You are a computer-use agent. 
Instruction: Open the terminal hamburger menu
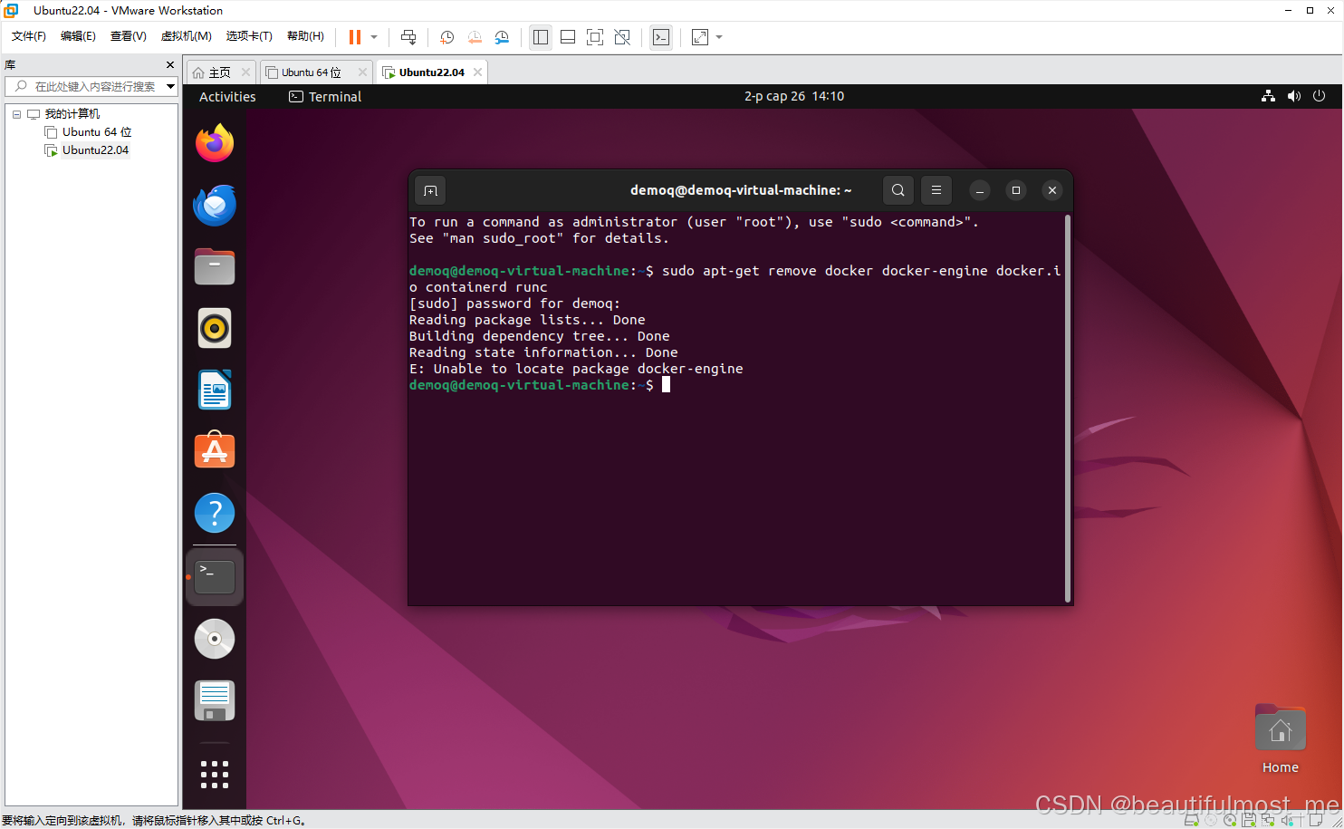pyautogui.click(x=936, y=190)
